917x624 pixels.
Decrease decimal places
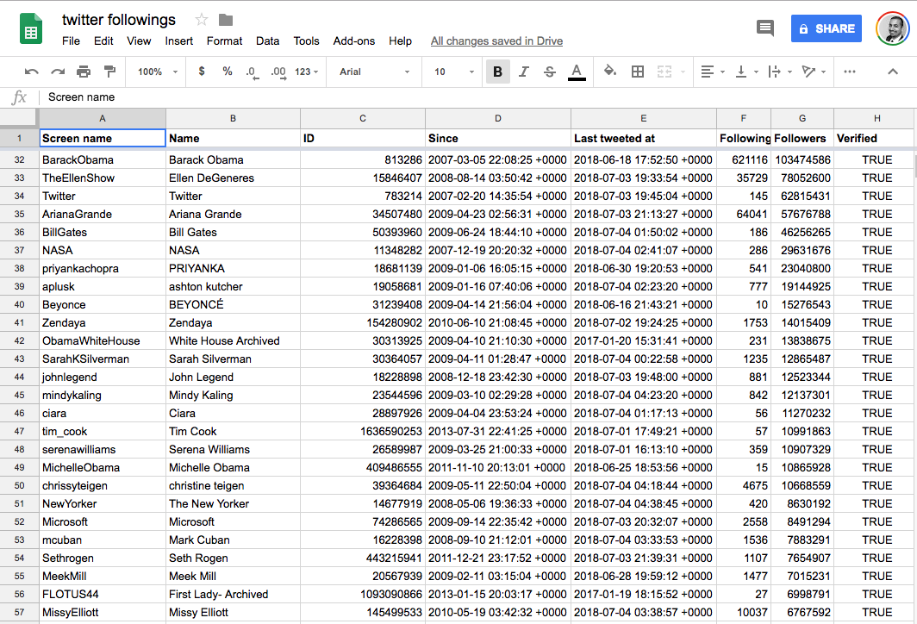tap(251, 72)
